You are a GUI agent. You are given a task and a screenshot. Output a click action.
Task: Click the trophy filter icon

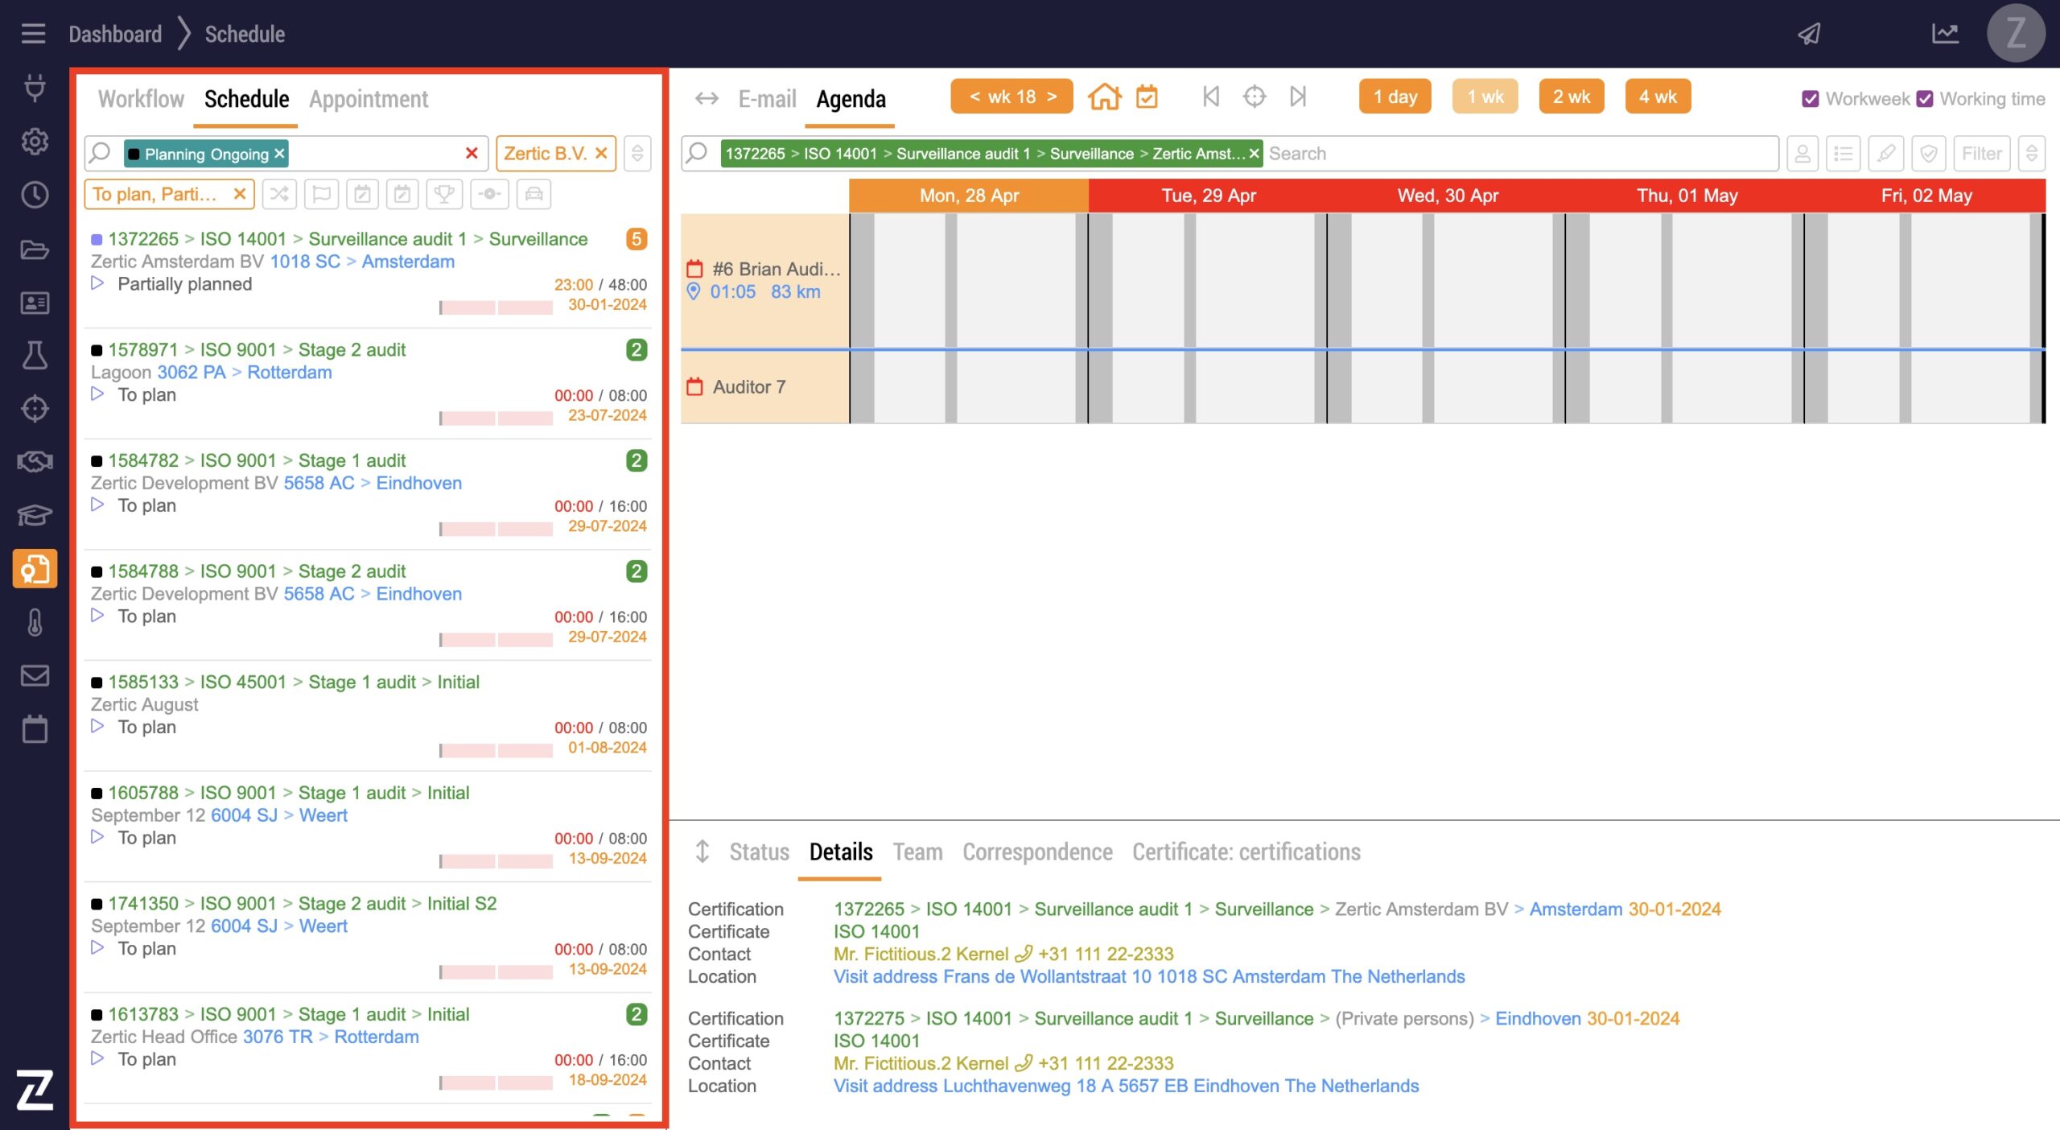443,194
